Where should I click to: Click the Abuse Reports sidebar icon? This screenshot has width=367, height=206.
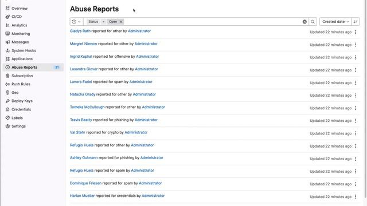(x=7, y=68)
